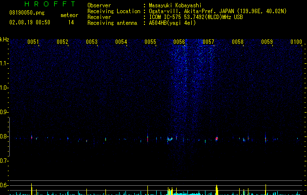Click the 0057 time marker

pyautogui.click(x=208, y=41)
